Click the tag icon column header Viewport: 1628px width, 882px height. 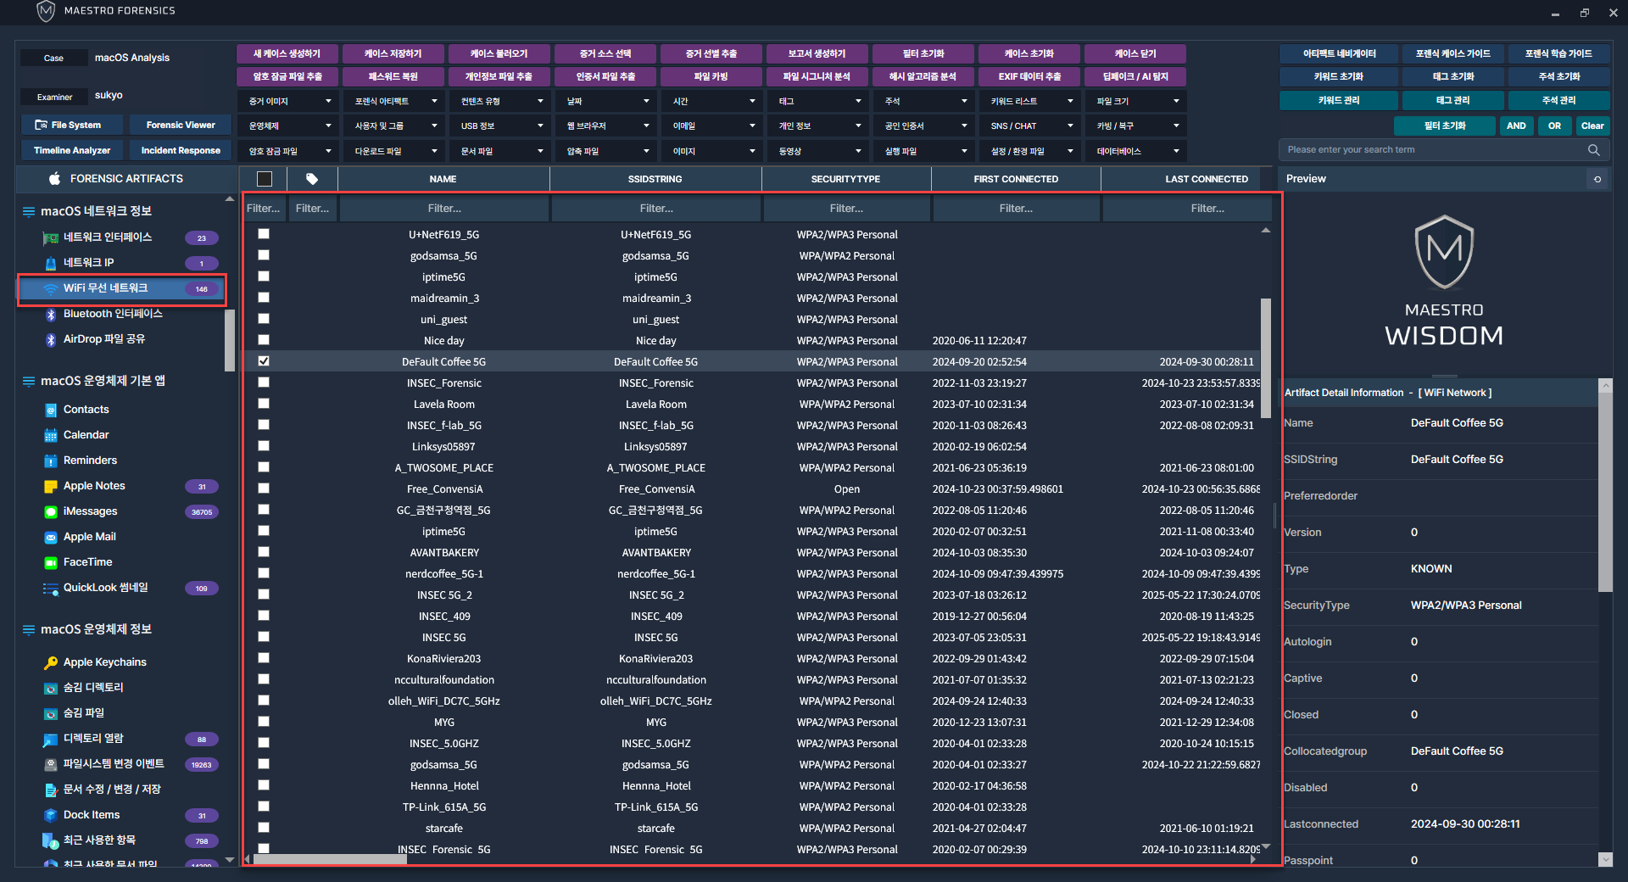[x=312, y=179]
